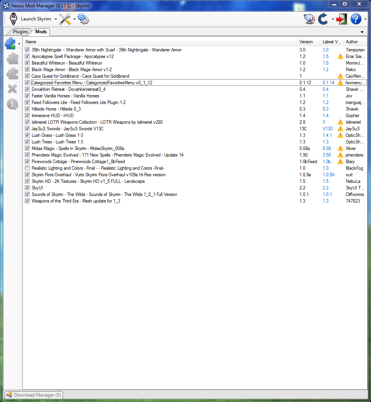
Task: Toggle Immersive HUD checkbox
Action: point(27,116)
